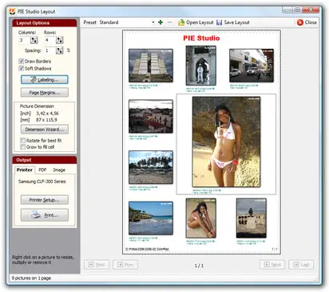Select the palm trees beach thumbnail

(x=151, y=167)
